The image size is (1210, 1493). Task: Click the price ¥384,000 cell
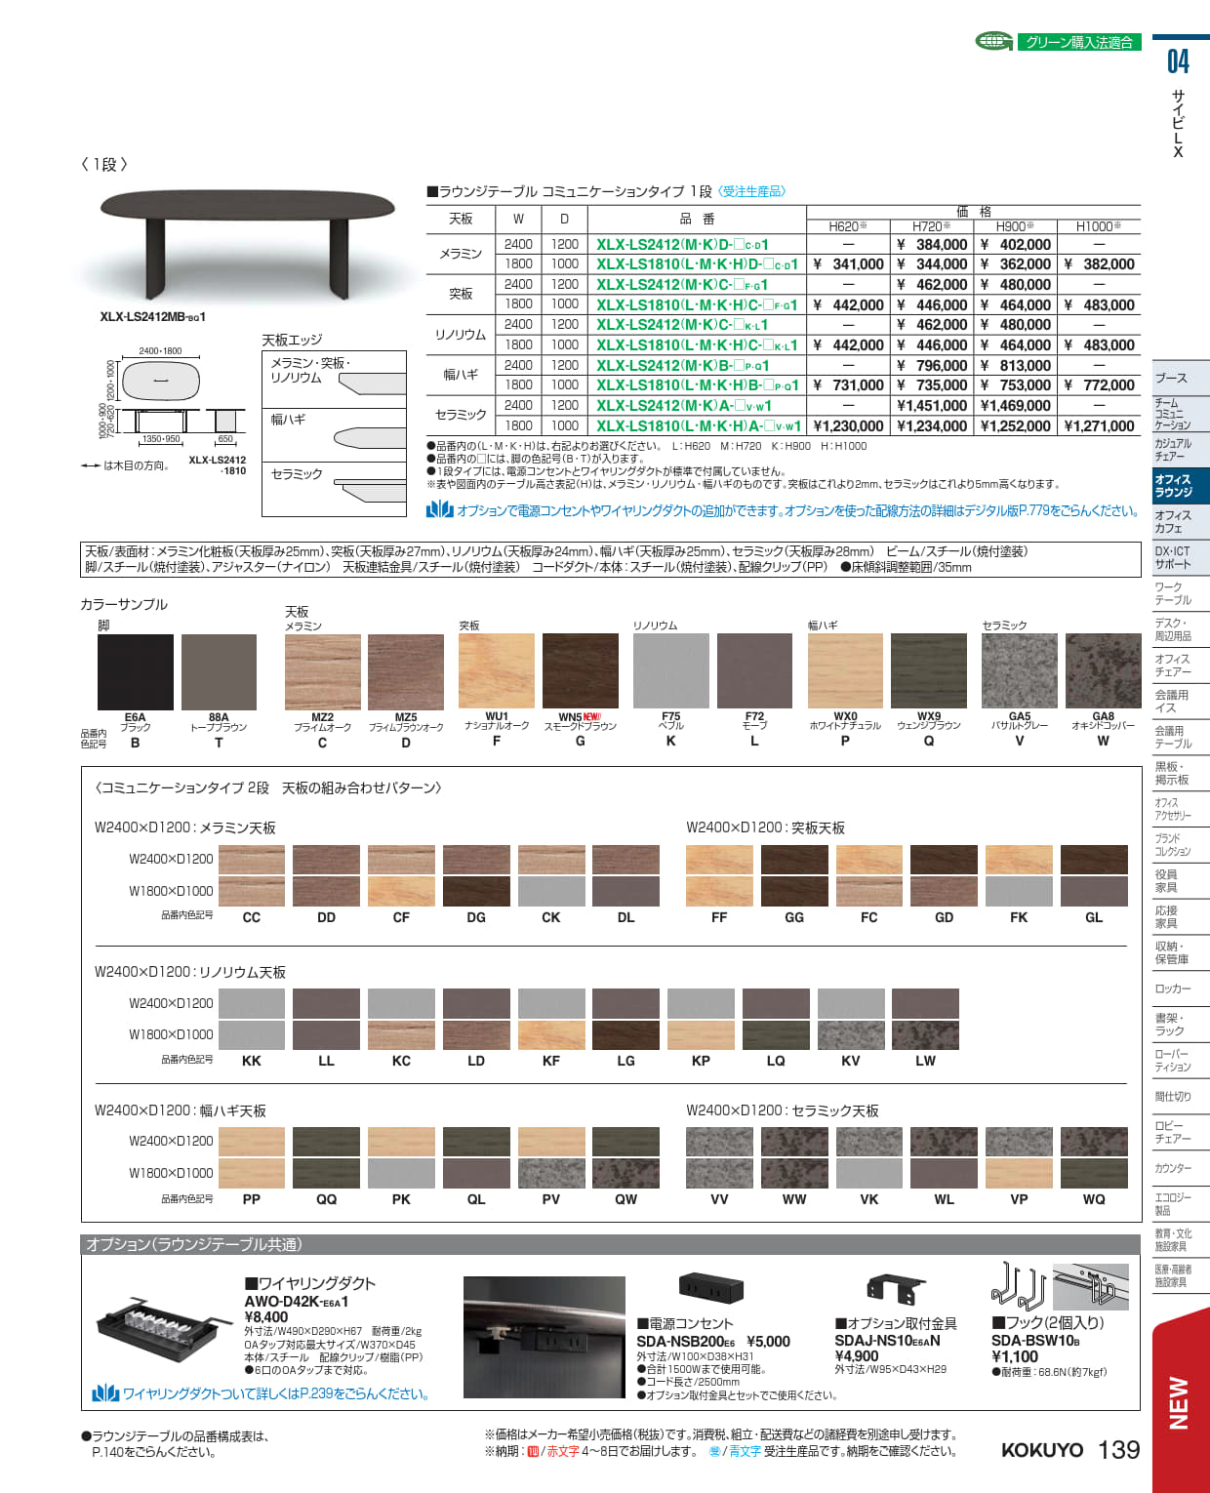(932, 245)
